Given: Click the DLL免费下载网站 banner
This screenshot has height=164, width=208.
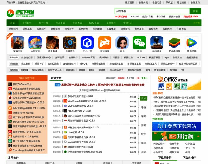Looking at the screenshot, I should click(177, 126).
